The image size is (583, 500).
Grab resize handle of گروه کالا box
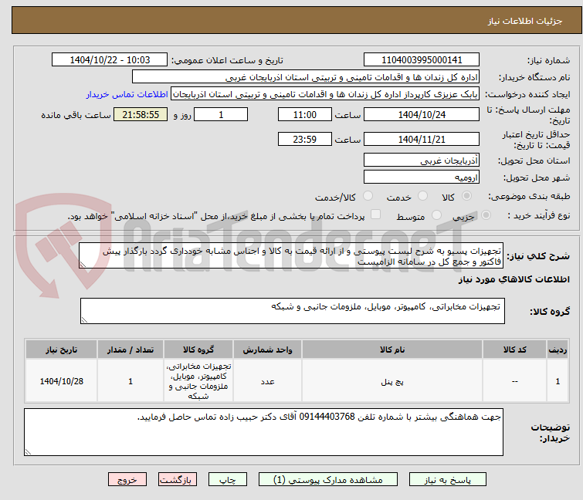tap(84, 320)
